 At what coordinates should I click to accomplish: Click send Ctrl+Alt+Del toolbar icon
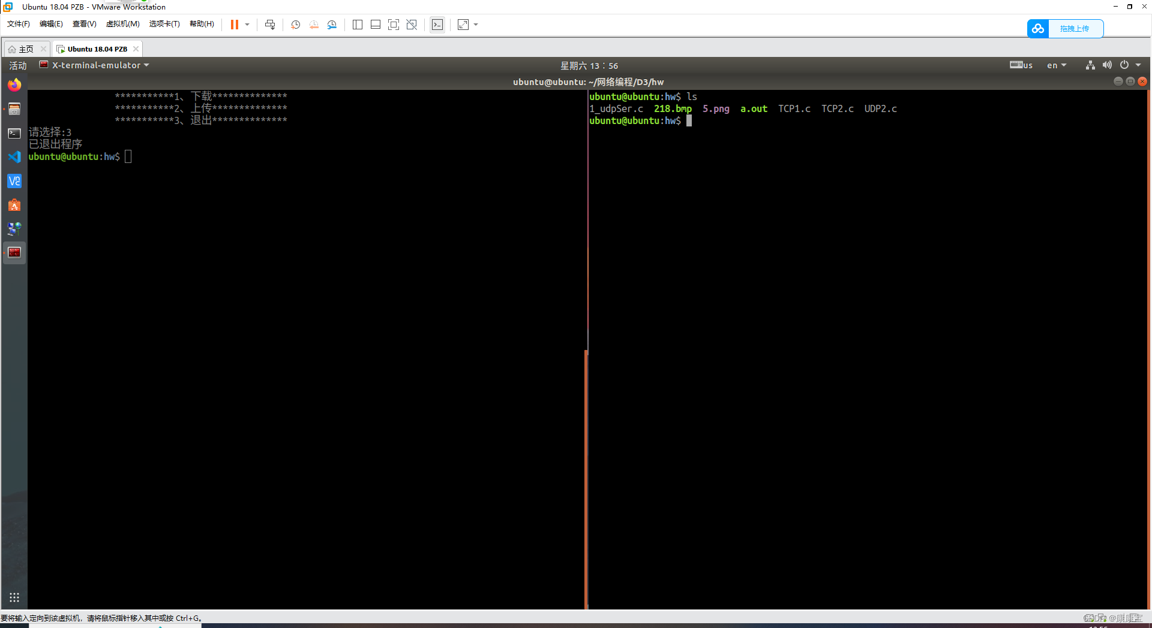pyautogui.click(x=270, y=25)
